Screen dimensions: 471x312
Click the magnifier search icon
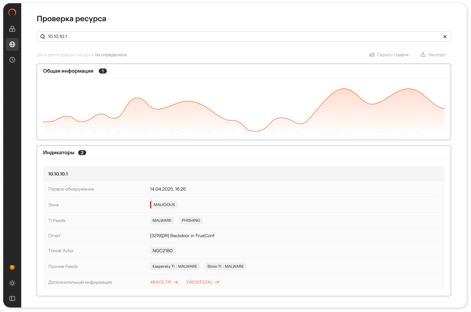(43, 37)
